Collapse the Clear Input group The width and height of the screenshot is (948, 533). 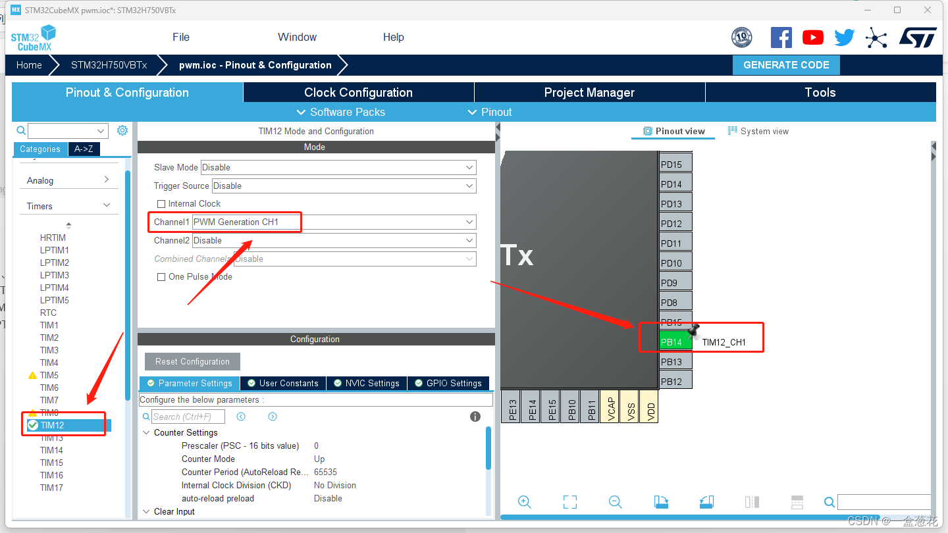[146, 512]
